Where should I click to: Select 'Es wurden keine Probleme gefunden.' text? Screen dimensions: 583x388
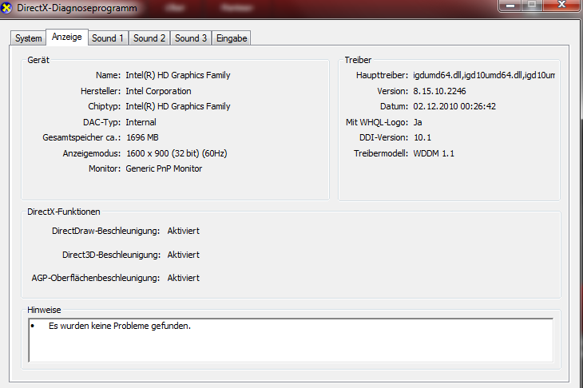(119, 326)
